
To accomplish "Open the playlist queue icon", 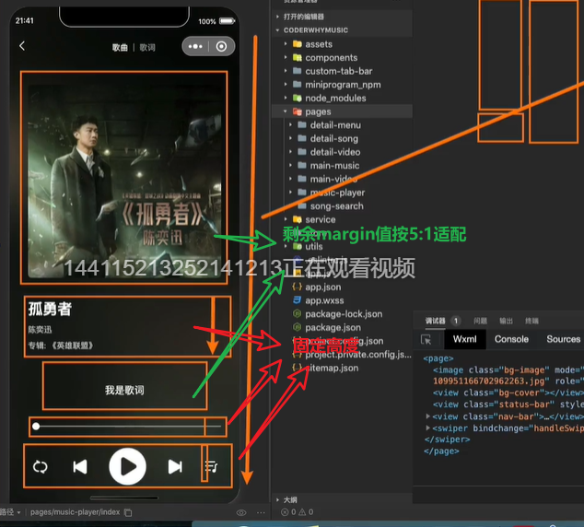I will (212, 466).
